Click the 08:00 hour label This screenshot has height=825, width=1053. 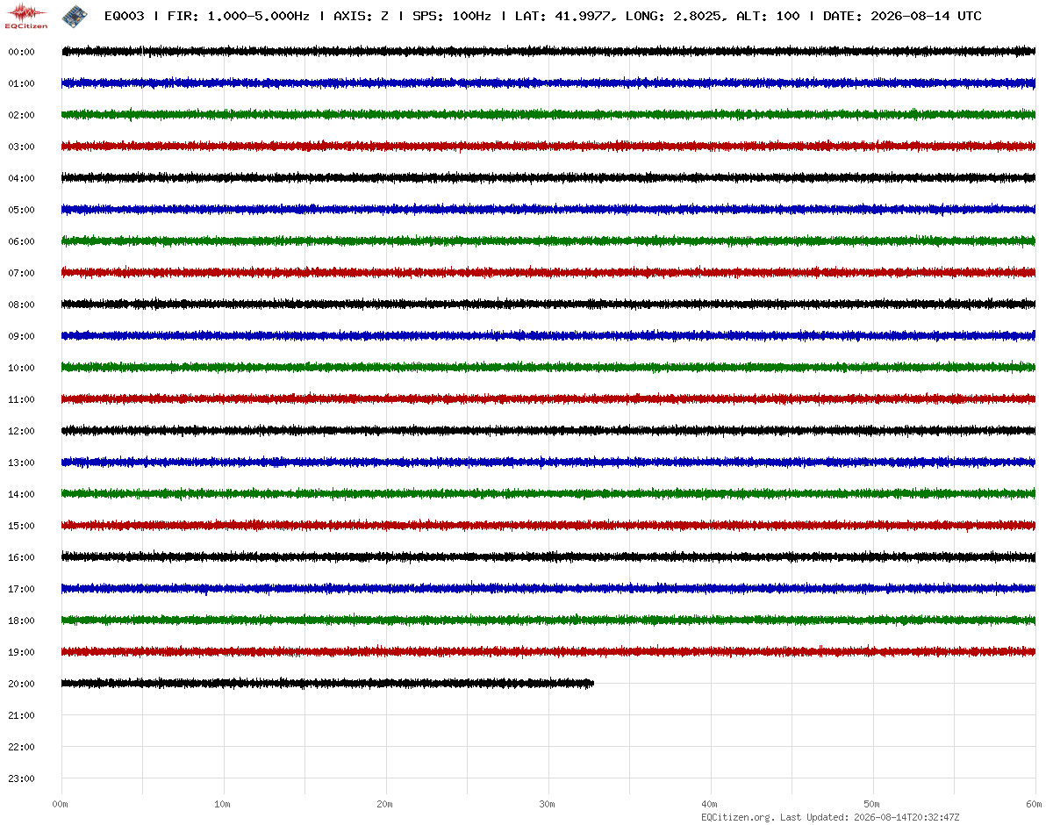pos(21,305)
